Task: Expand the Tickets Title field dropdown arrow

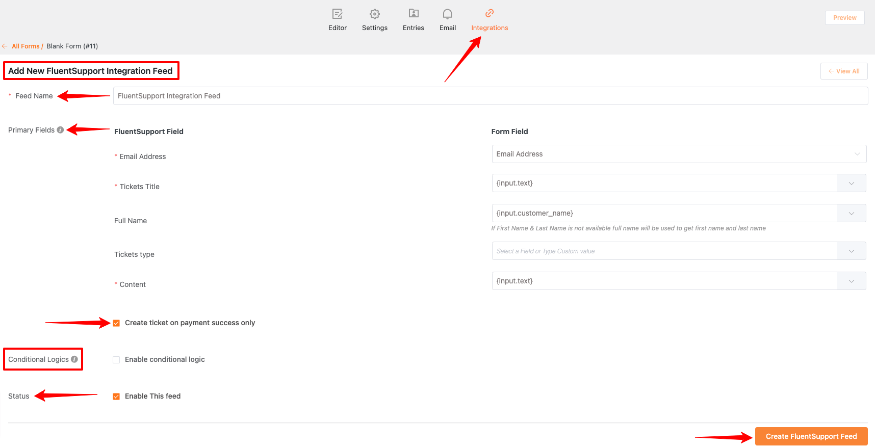Action: [x=852, y=183]
